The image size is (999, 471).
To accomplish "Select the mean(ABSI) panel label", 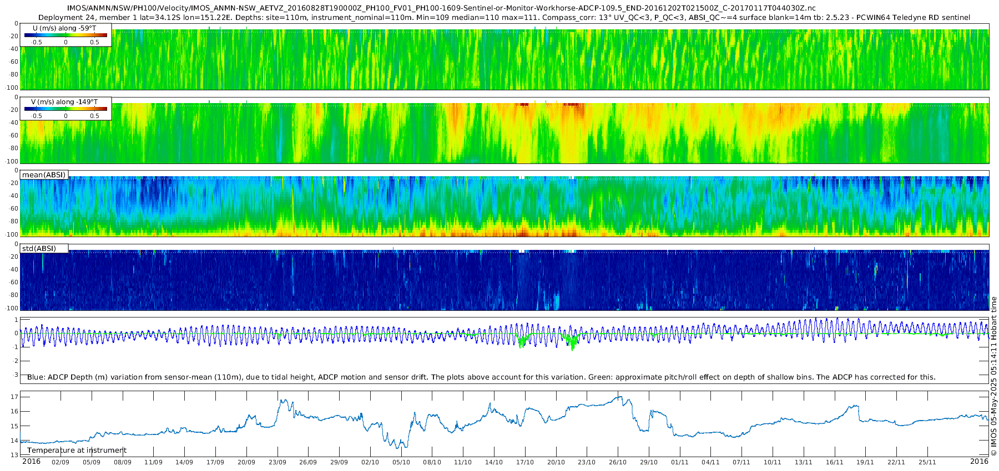I will pyautogui.click(x=44, y=175).
